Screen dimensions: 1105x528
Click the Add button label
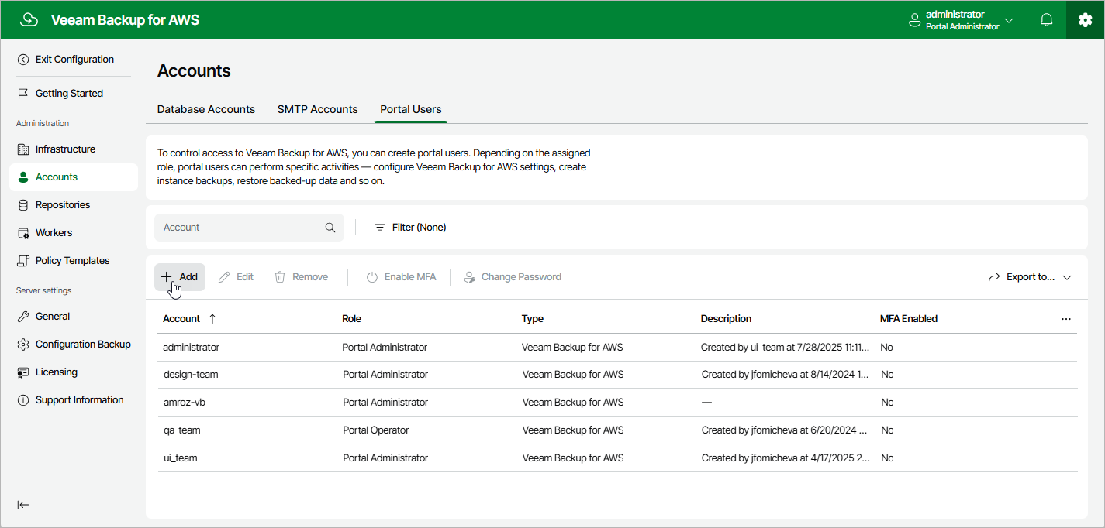tap(188, 277)
